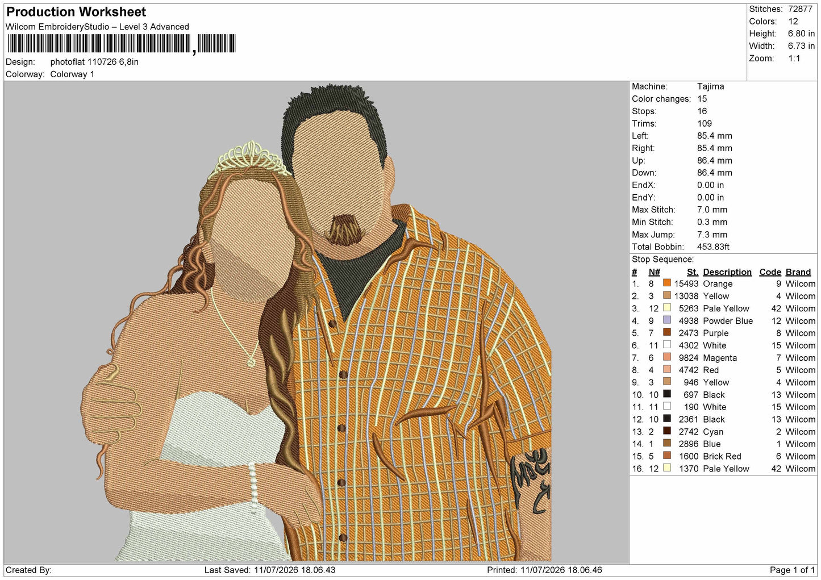
Task: Click the Red swatch in stop 8
Action: (x=666, y=369)
